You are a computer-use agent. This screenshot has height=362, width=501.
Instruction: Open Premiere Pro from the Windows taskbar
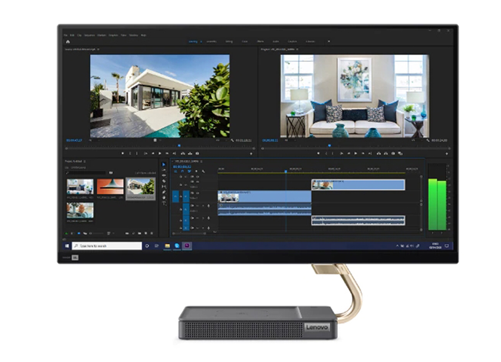(x=187, y=245)
